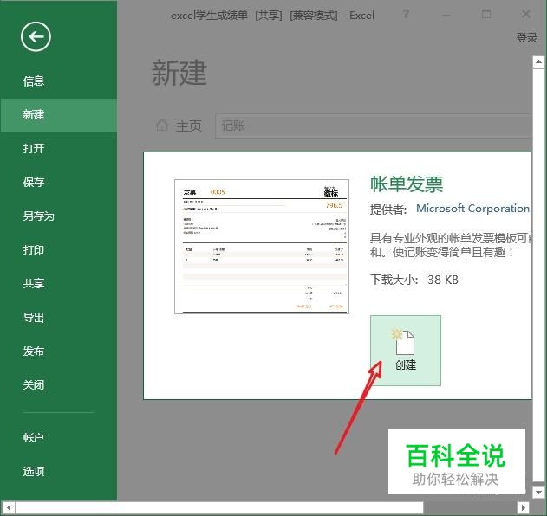Open the 共享 page

click(34, 284)
